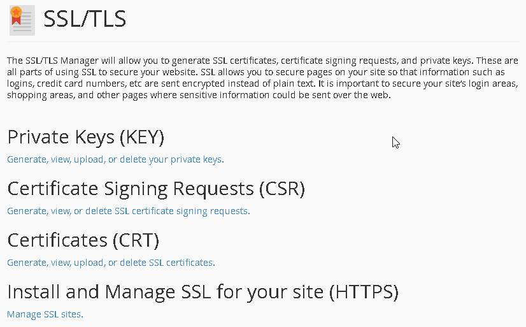The height and width of the screenshot is (327, 526).
Task: Open the delete SSL certificates link
Action: click(x=111, y=263)
